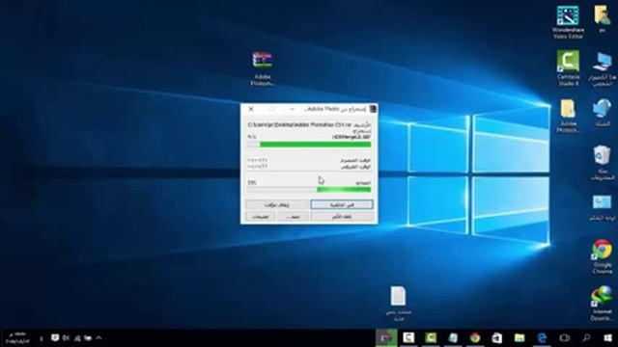Screen dimensions: 618x347
Task: Click the Background button in extraction dialog
Action: (341, 204)
